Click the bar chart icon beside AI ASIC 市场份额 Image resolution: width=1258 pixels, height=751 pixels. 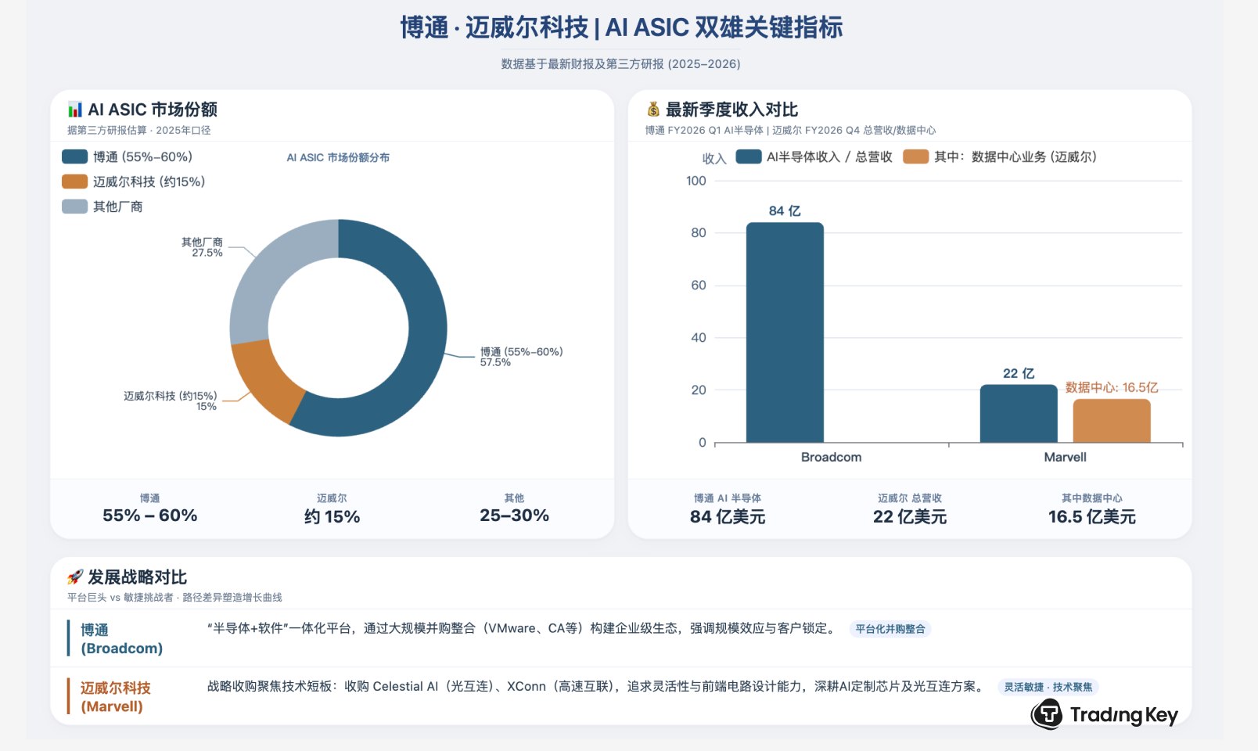(x=75, y=110)
